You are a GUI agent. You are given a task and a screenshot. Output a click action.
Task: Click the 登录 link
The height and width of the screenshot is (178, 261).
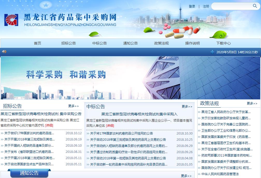(192, 6)
